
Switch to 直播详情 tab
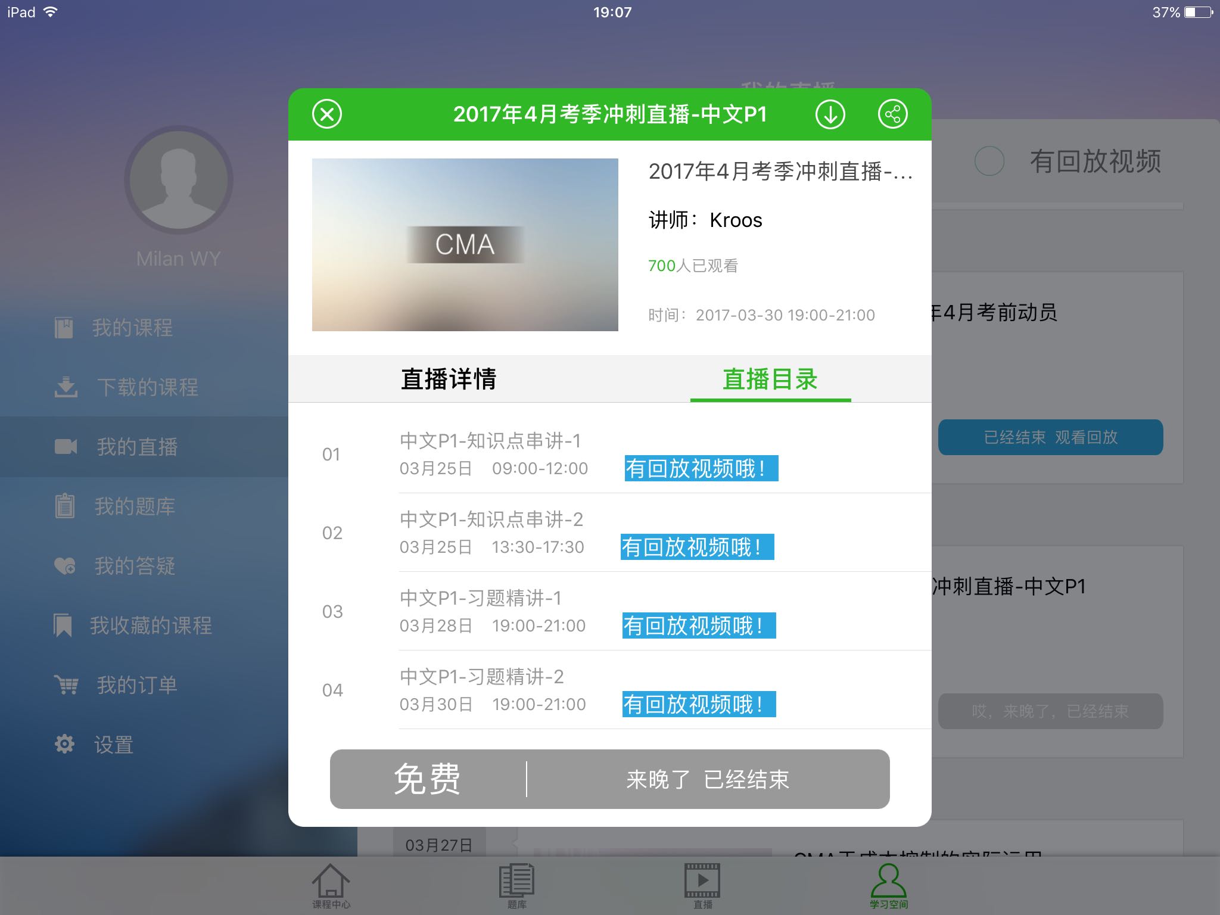(x=449, y=379)
